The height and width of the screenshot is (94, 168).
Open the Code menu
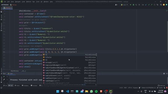[23, 2]
